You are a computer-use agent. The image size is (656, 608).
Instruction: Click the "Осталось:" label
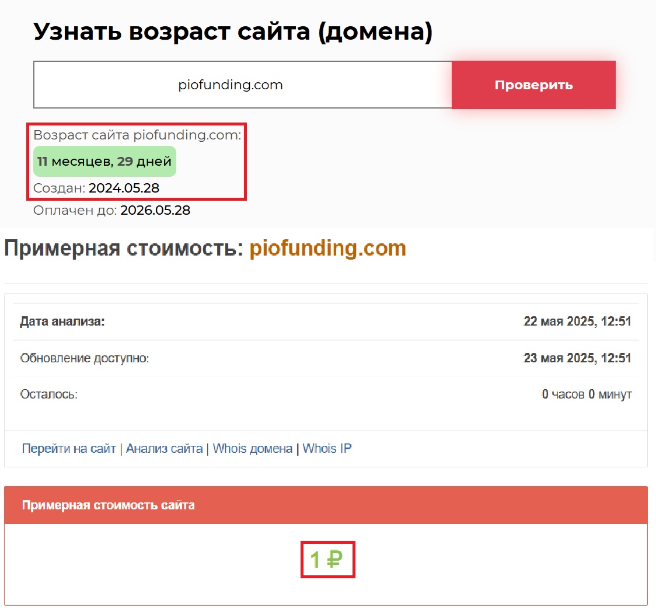tap(49, 394)
